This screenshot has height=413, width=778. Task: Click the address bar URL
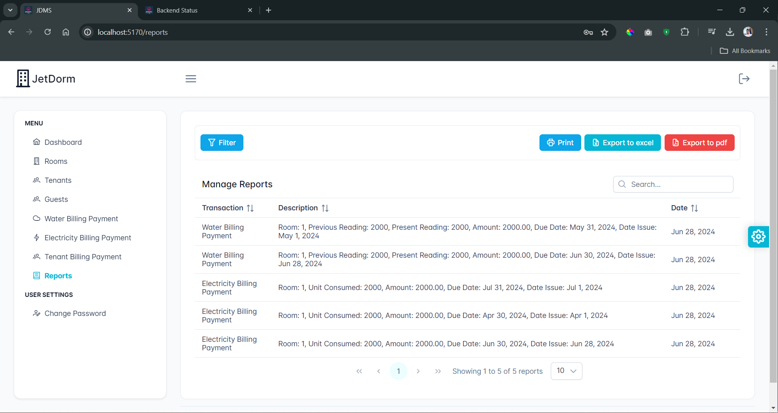[133, 32]
